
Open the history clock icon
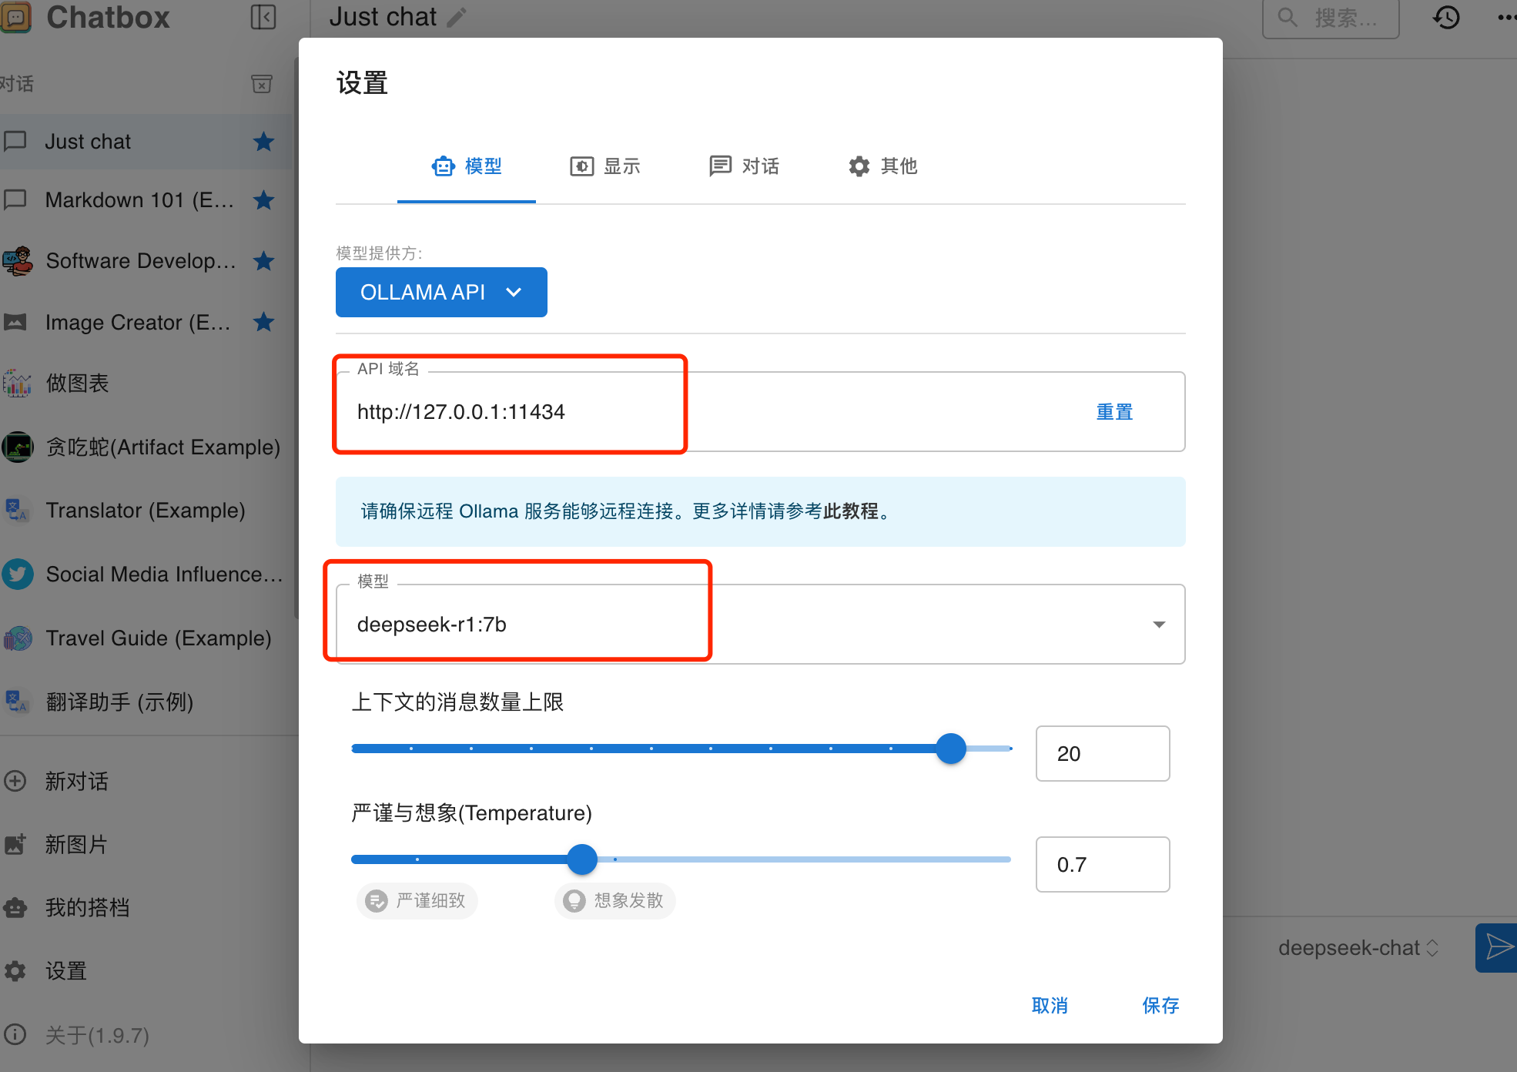pyautogui.click(x=1446, y=17)
